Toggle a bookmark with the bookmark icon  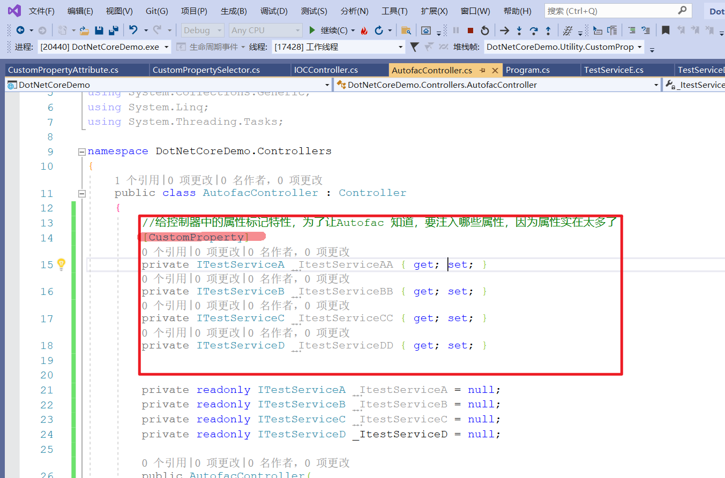666,31
